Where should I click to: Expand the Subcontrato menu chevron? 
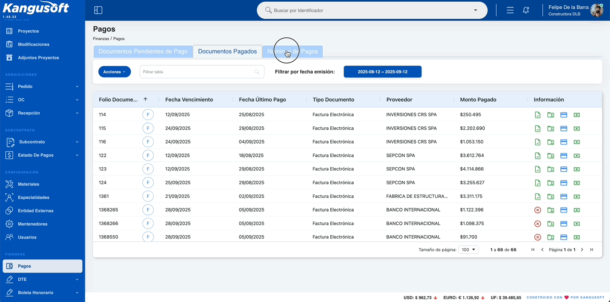77,142
